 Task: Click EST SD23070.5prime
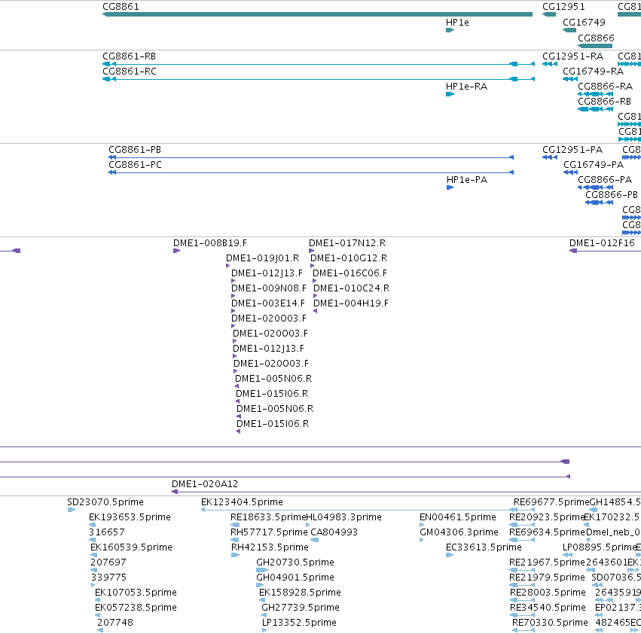(x=105, y=502)
